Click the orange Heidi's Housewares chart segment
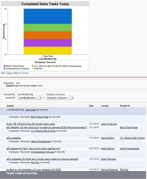Image resolution: width=147 pixels, height=179 pixels. click(48, 35)
